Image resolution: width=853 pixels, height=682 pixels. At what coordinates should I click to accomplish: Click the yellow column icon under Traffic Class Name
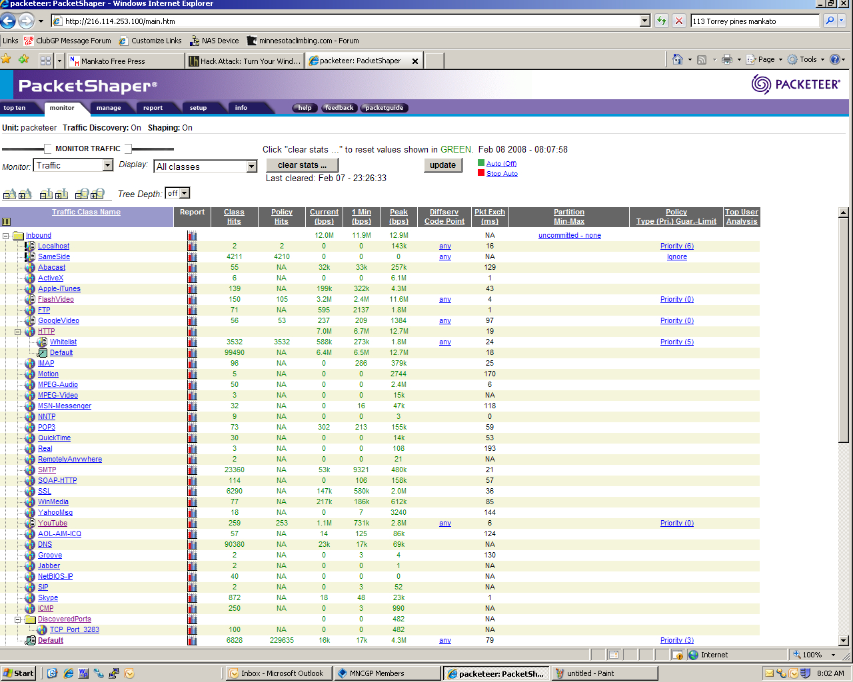7,222
